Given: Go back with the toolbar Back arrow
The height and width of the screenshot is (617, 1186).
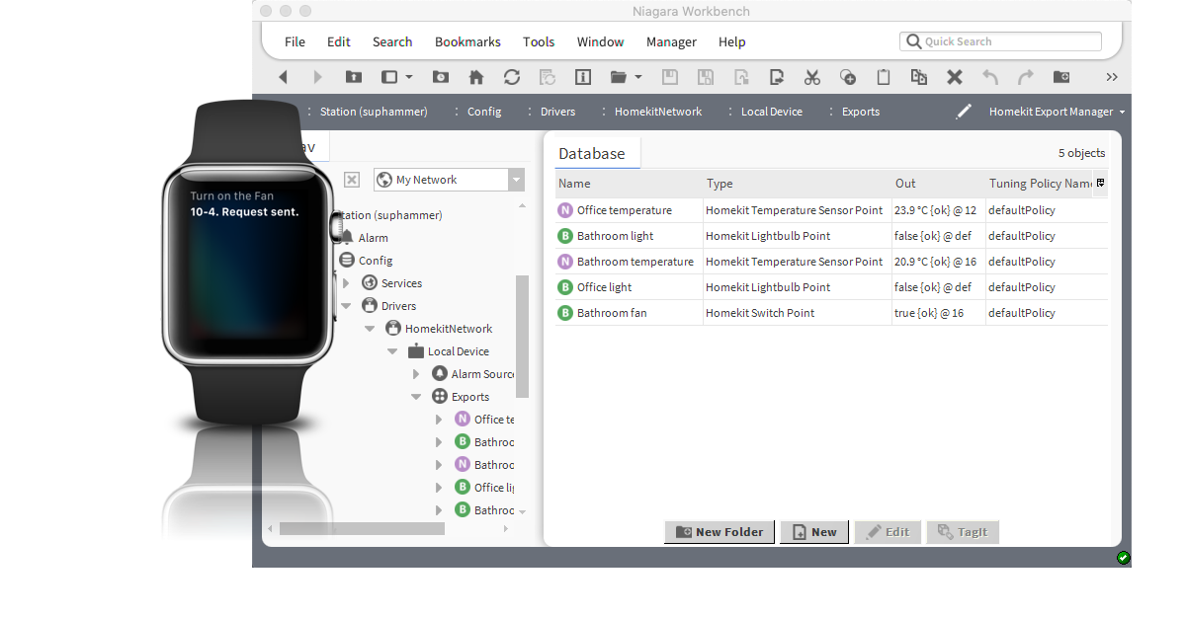Looking at the screenshot, I should coord(284,77).
